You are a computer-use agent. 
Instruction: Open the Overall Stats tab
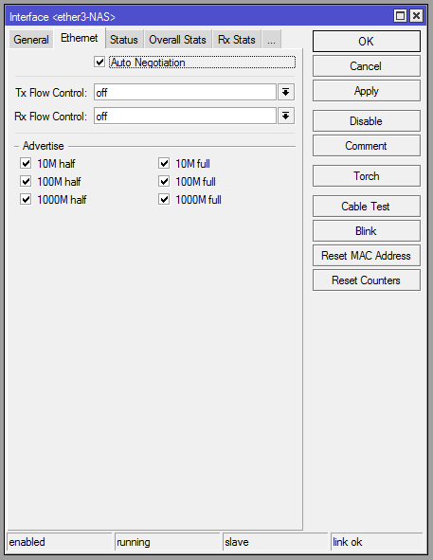point(177,39)
